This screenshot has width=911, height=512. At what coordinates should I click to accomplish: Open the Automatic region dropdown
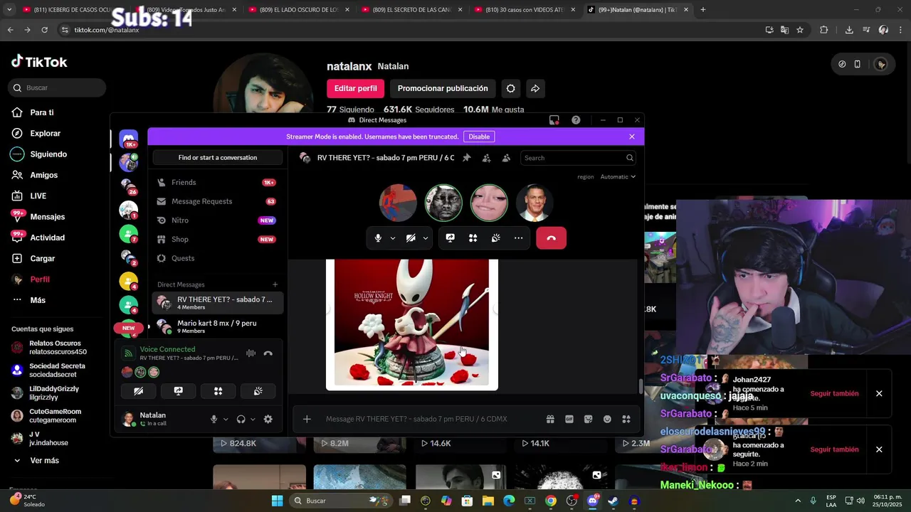pos(618,176)
